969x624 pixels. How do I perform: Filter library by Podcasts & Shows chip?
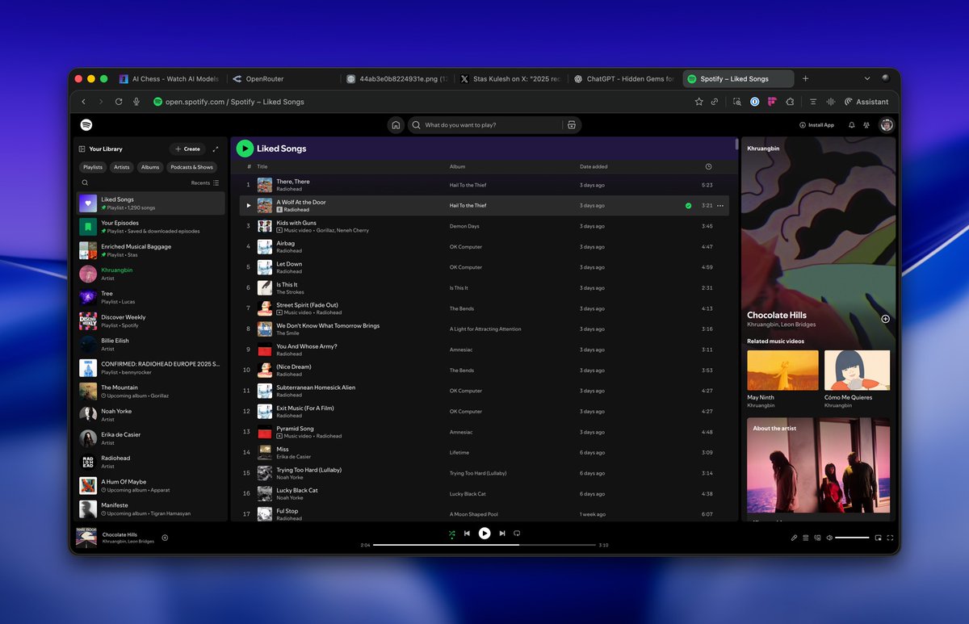192,167
